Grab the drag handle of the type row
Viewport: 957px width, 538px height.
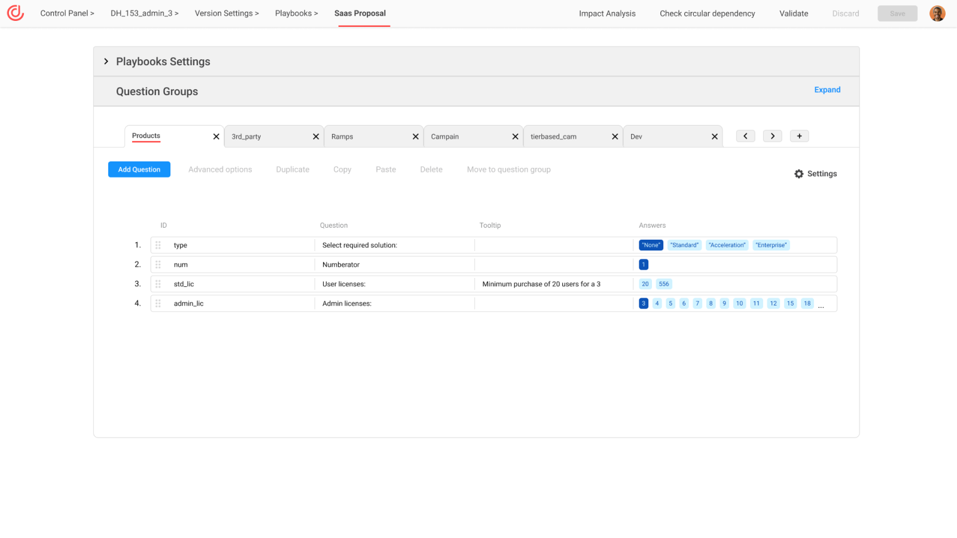158,244
